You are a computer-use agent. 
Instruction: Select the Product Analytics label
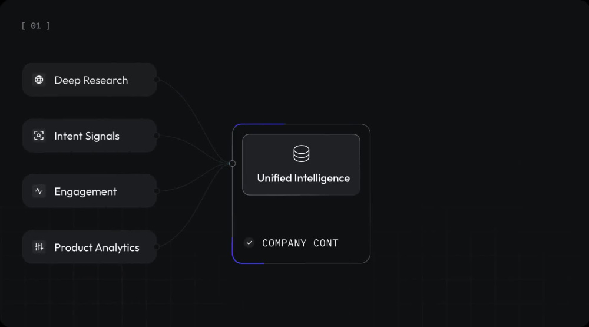pos(97,247)
